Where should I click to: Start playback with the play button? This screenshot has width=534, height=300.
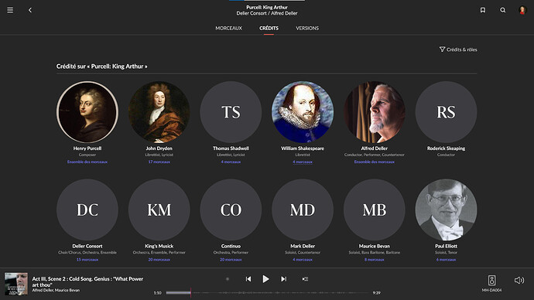click(265, 279)
